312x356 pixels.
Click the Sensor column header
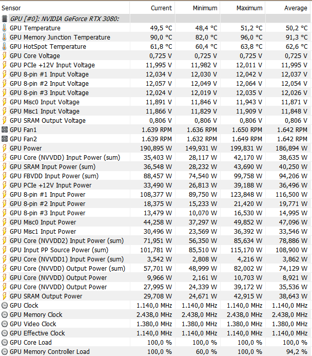11,8
